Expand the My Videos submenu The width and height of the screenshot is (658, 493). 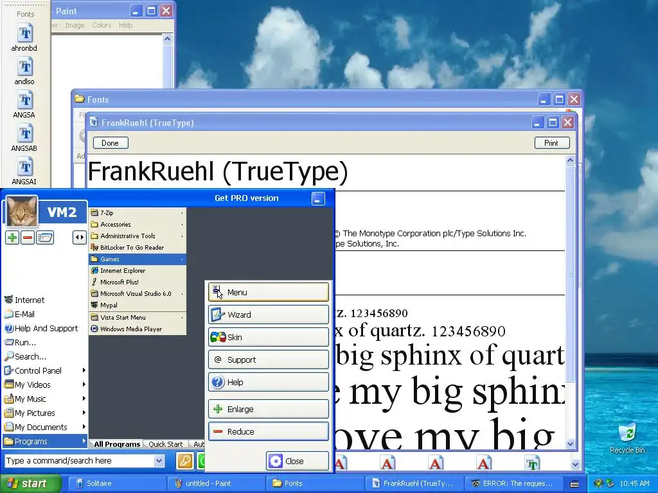click(45, 385)
